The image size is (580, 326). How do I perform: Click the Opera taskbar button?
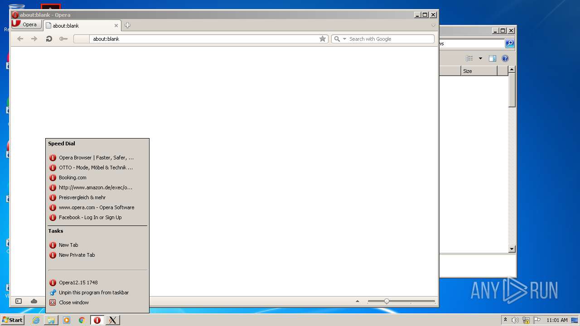[x=97, y=320]
